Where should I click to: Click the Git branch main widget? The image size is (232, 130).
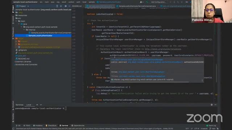213,129
